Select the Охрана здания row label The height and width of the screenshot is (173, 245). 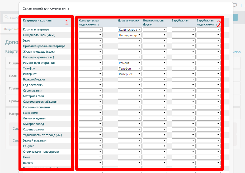34,129
